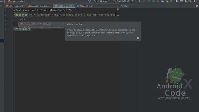Select the android:constantSize completion suggestion
The image size is (199, 112).
[x=41, y=24]
